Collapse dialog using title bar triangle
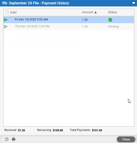Viewport: 137px width, 143px height. (133, 3)
